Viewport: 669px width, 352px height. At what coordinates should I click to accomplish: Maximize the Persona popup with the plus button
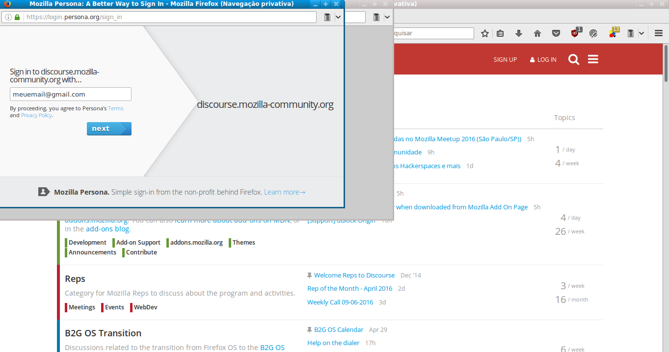325,4
